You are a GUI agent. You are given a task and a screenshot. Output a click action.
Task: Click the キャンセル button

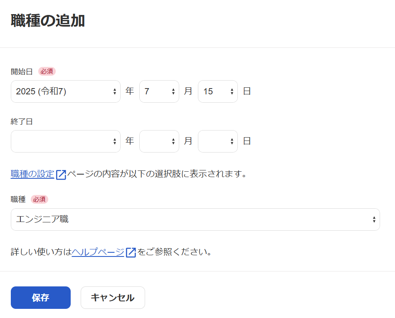coord(113,298)
